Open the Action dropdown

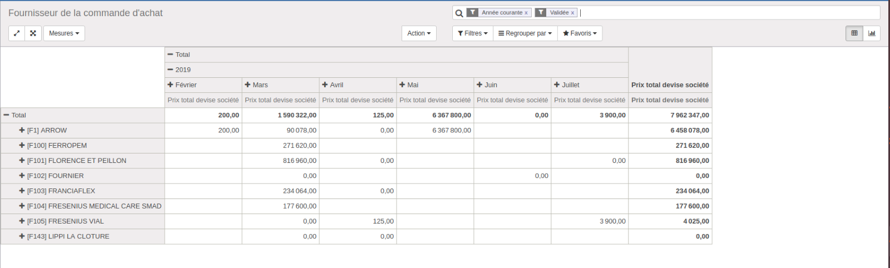pos(419,33)
